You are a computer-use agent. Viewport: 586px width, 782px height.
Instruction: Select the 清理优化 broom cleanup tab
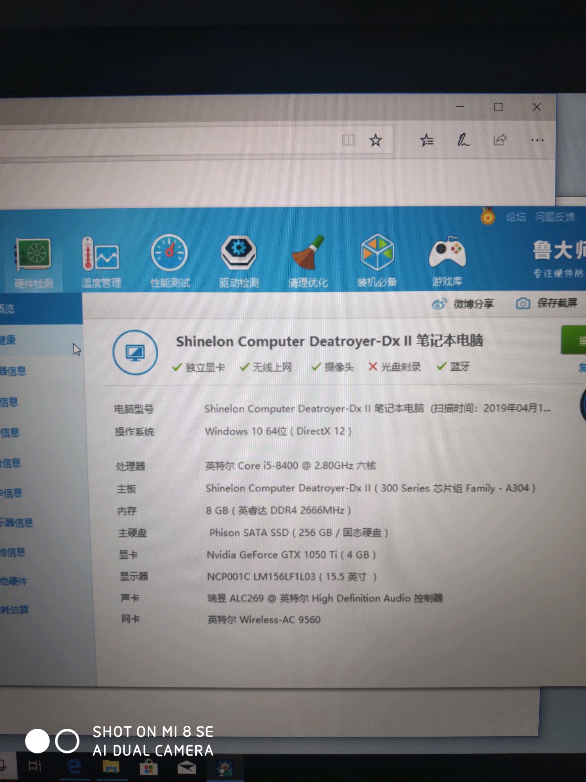coord(308,262)
